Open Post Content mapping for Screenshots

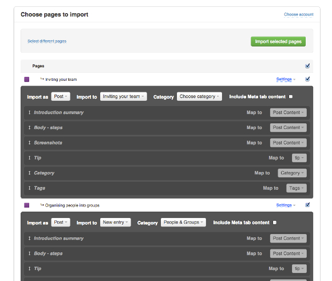pos(288,143)
